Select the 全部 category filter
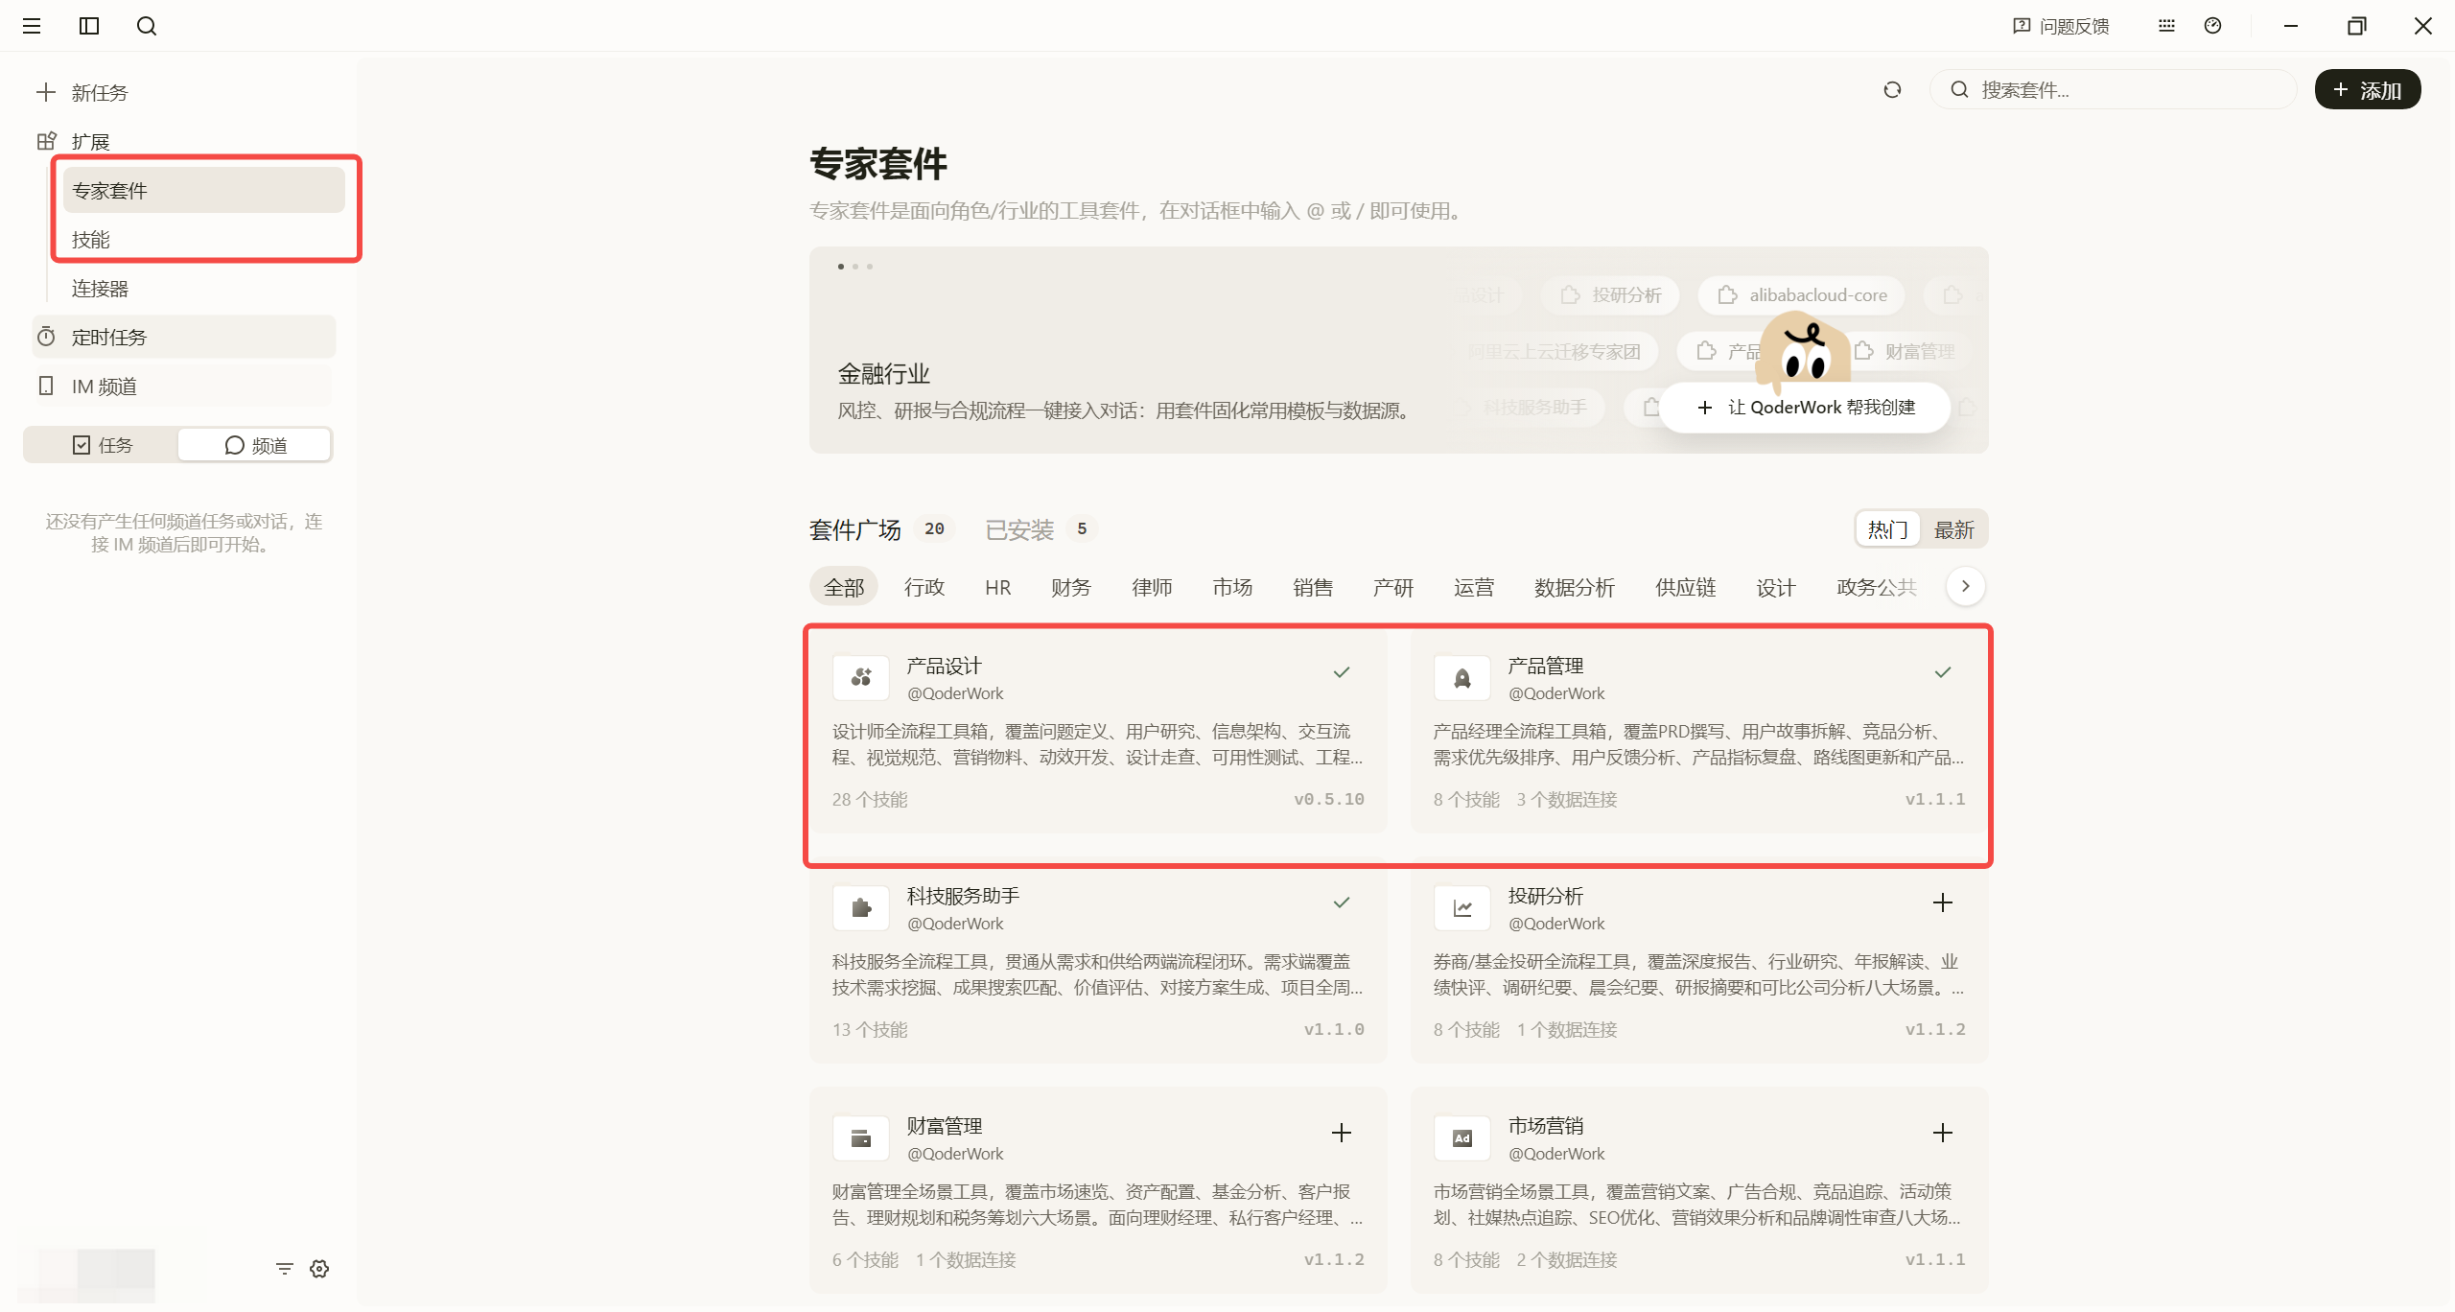This screenshot has height=1312, width=2455. (844, 587)
